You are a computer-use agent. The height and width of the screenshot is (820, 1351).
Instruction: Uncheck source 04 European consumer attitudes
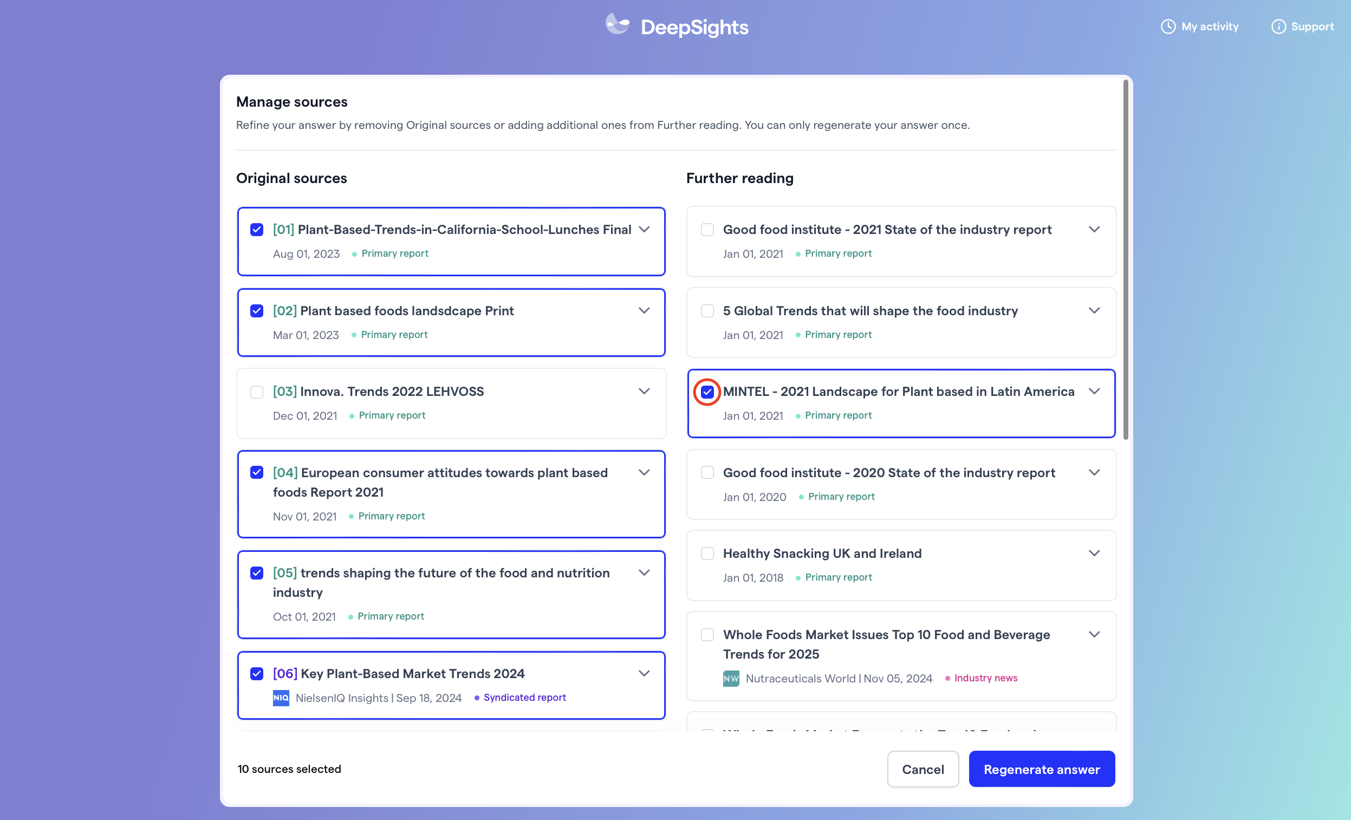(x=257, y=472)
